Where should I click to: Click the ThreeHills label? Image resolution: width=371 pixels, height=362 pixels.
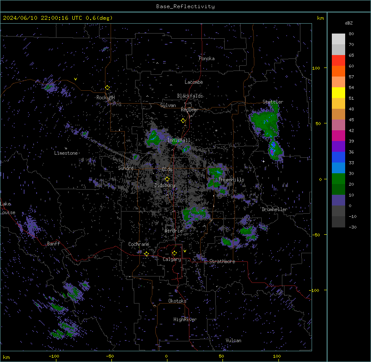[x=231, y=180]
